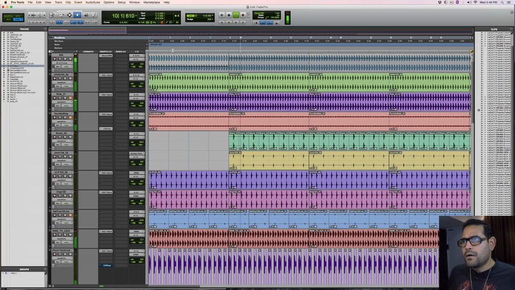This screenshot has height=290, width=515.
Task: Click dyn button on KIK track
Action: point(57,67)
